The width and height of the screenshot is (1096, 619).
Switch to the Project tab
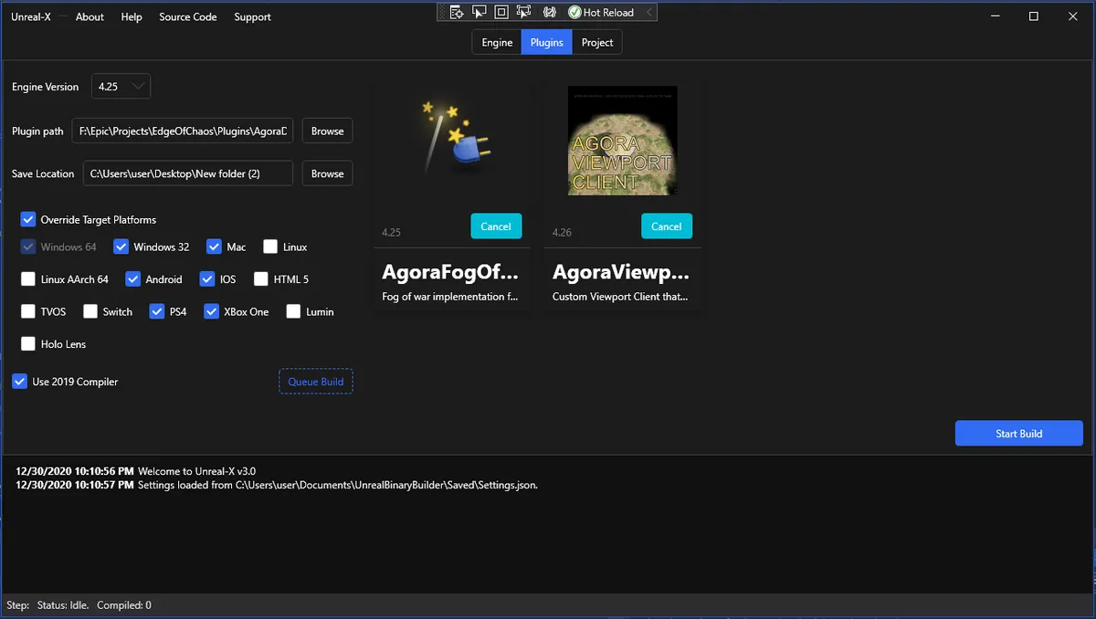(x=597, y=42)
